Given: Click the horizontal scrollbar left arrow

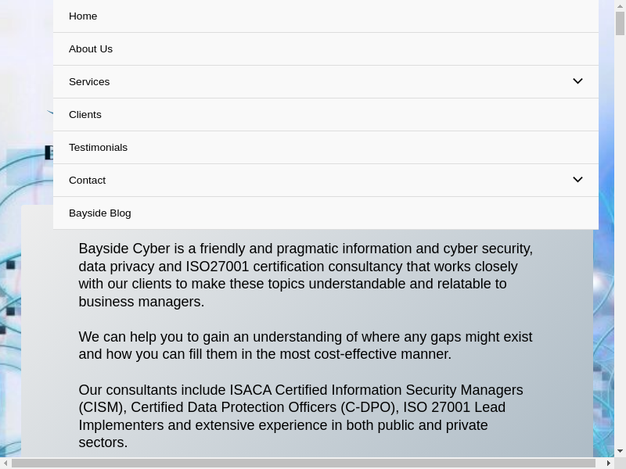Looking at the screenshot, I should tap(5, 463).
